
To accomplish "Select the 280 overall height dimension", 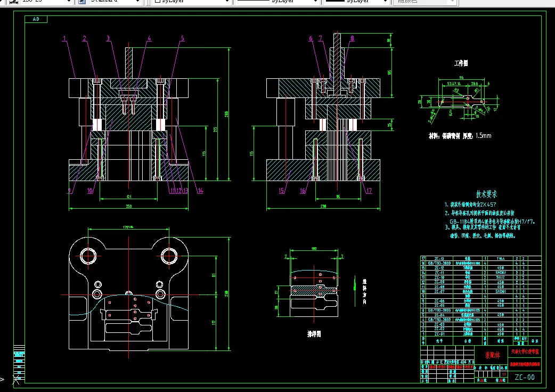I will tap(226, 114).
